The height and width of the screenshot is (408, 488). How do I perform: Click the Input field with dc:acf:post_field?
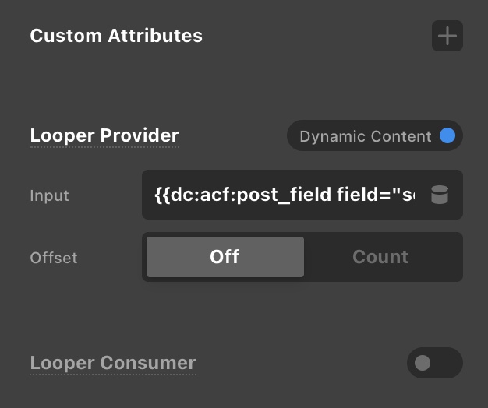click(x=285, y=195)
